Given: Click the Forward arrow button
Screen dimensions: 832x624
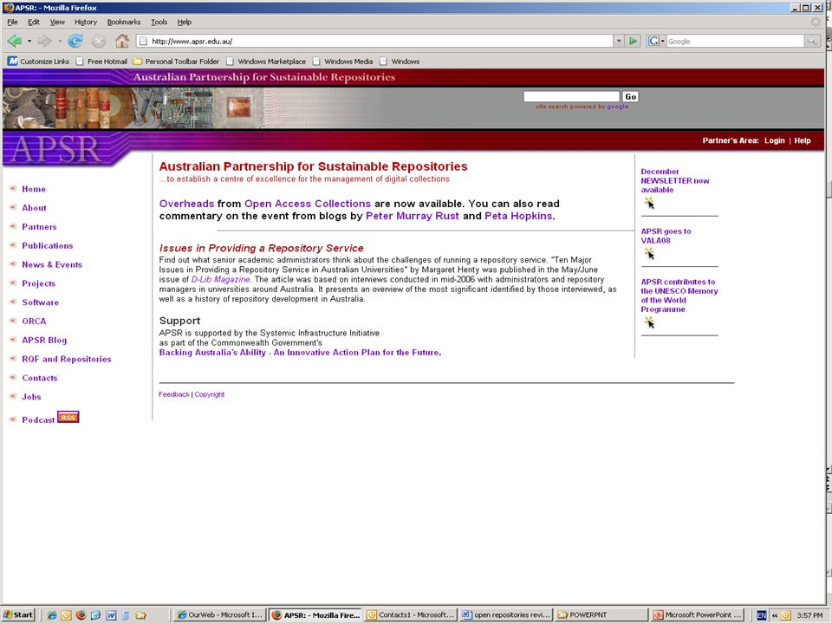Looking at the screenshot, I should click(x=44, y=41).
